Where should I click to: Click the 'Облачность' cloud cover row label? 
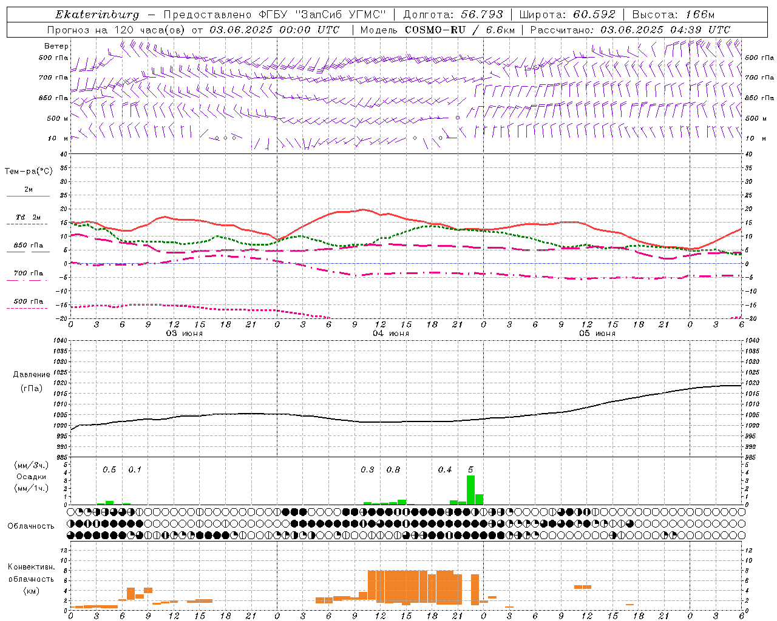click(x=31, y=526)
